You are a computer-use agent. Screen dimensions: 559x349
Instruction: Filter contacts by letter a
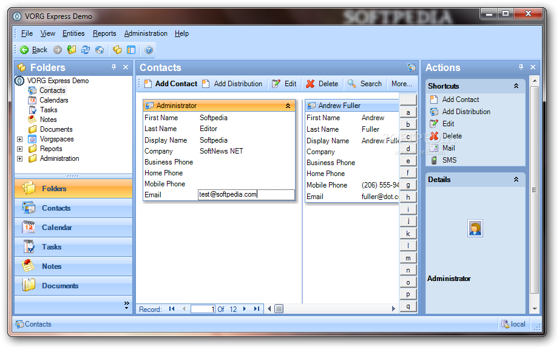(x=408, y=113)
